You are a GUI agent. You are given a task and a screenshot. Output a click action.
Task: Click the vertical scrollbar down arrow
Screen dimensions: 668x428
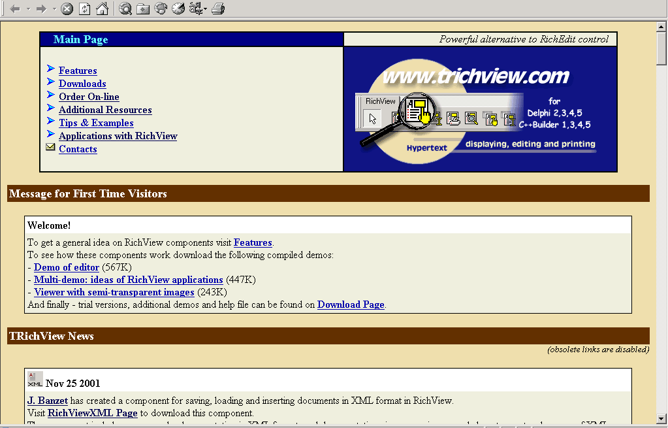[661, 418]
